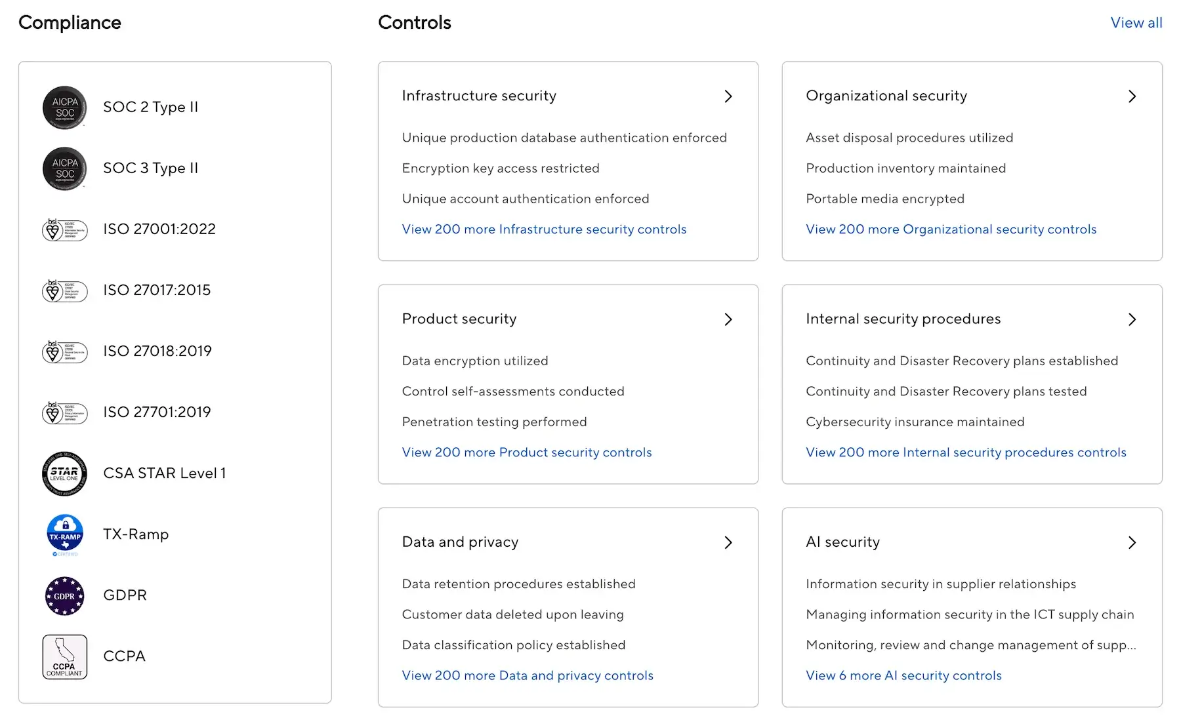This screenshot has width=1181, height=718.
Task: Expand Internal security procedures chevron
Action: (1132, 319)
